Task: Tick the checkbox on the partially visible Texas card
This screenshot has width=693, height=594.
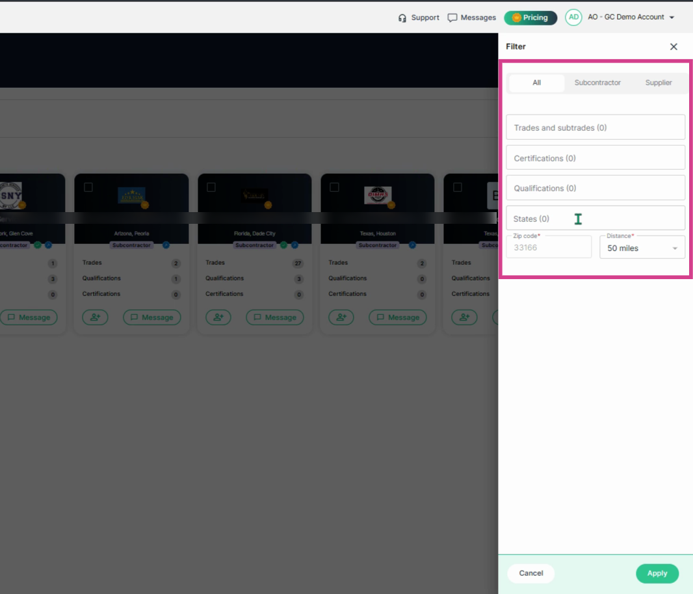Action: pyautogui.click(x=458, y=187)
